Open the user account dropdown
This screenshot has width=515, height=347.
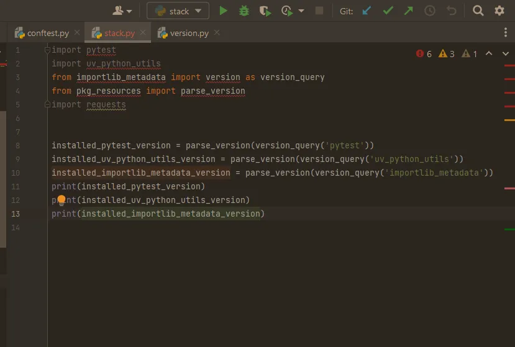(122, 11)
